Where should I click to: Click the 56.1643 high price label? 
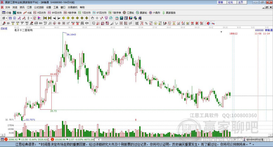tap(71, 34)
